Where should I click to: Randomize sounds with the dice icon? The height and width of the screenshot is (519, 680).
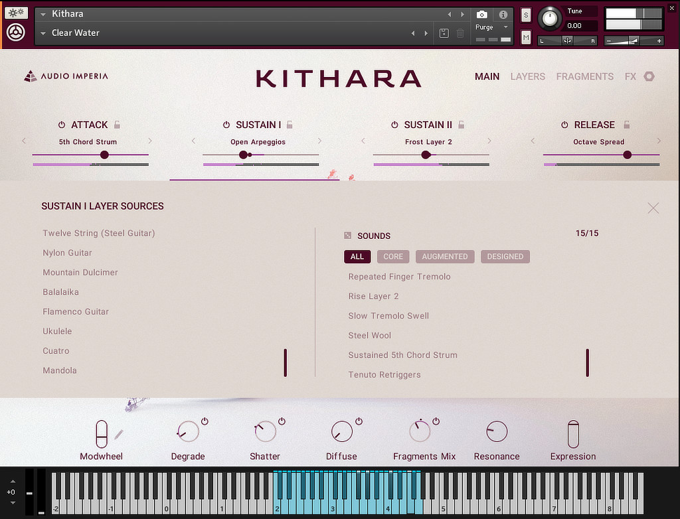point(348,236)
